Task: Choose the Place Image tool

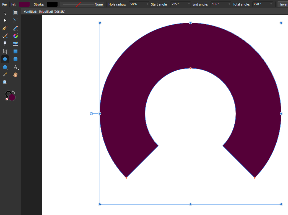Action: 15,44
